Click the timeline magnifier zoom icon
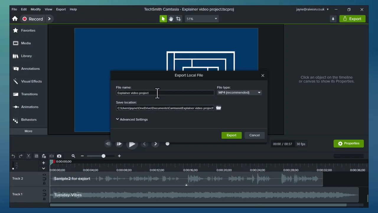Image resolution: width=378 pixels, height=213 pixels. [73, 156]
